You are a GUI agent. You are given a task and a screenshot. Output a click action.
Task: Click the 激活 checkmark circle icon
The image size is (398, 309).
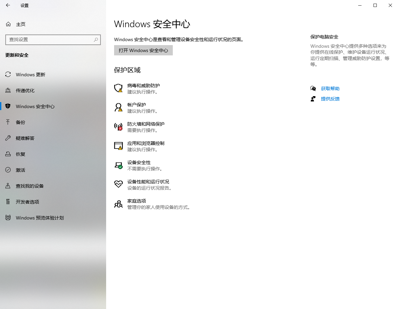pyautogui.click(x=8, y=170)
